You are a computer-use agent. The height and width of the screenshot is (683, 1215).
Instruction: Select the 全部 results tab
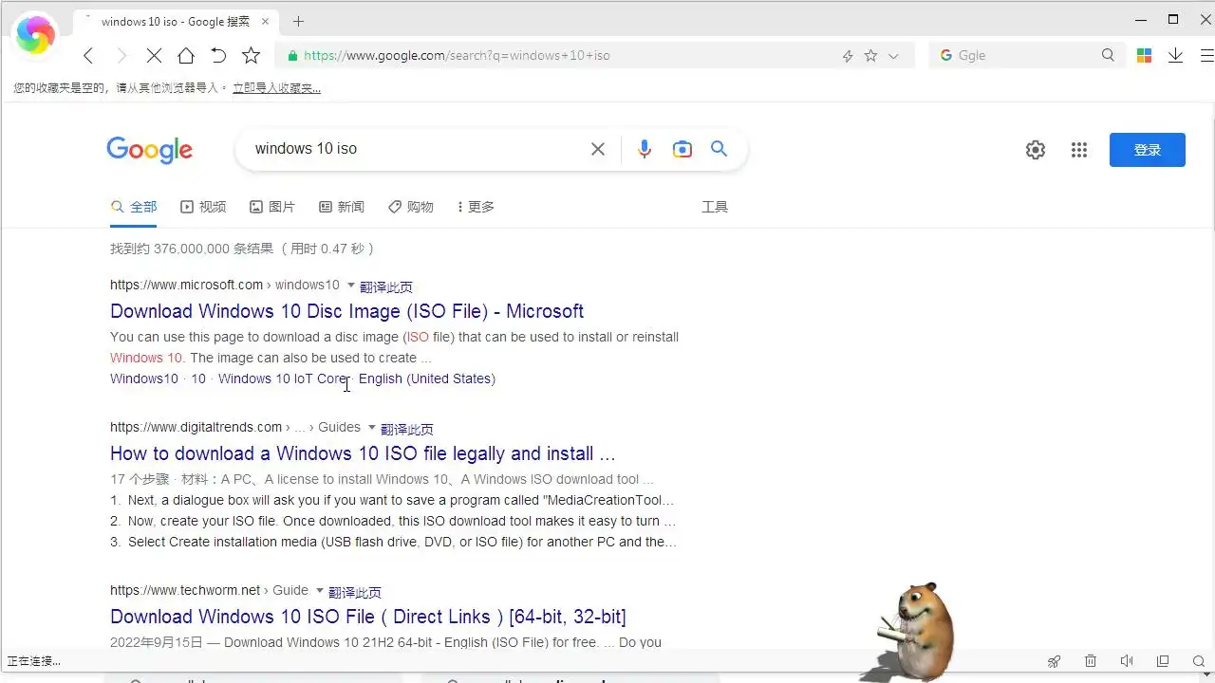click(x=134, y=207)
